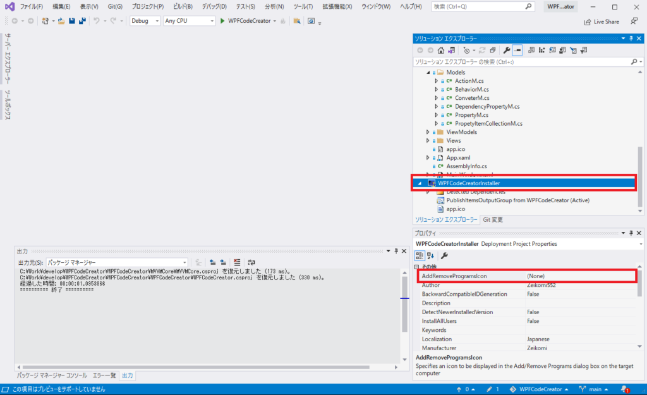This screenshot has height=395, width=647.
Task: Click the Output panel vertical scrollbar
Action: tap(404, 315)
